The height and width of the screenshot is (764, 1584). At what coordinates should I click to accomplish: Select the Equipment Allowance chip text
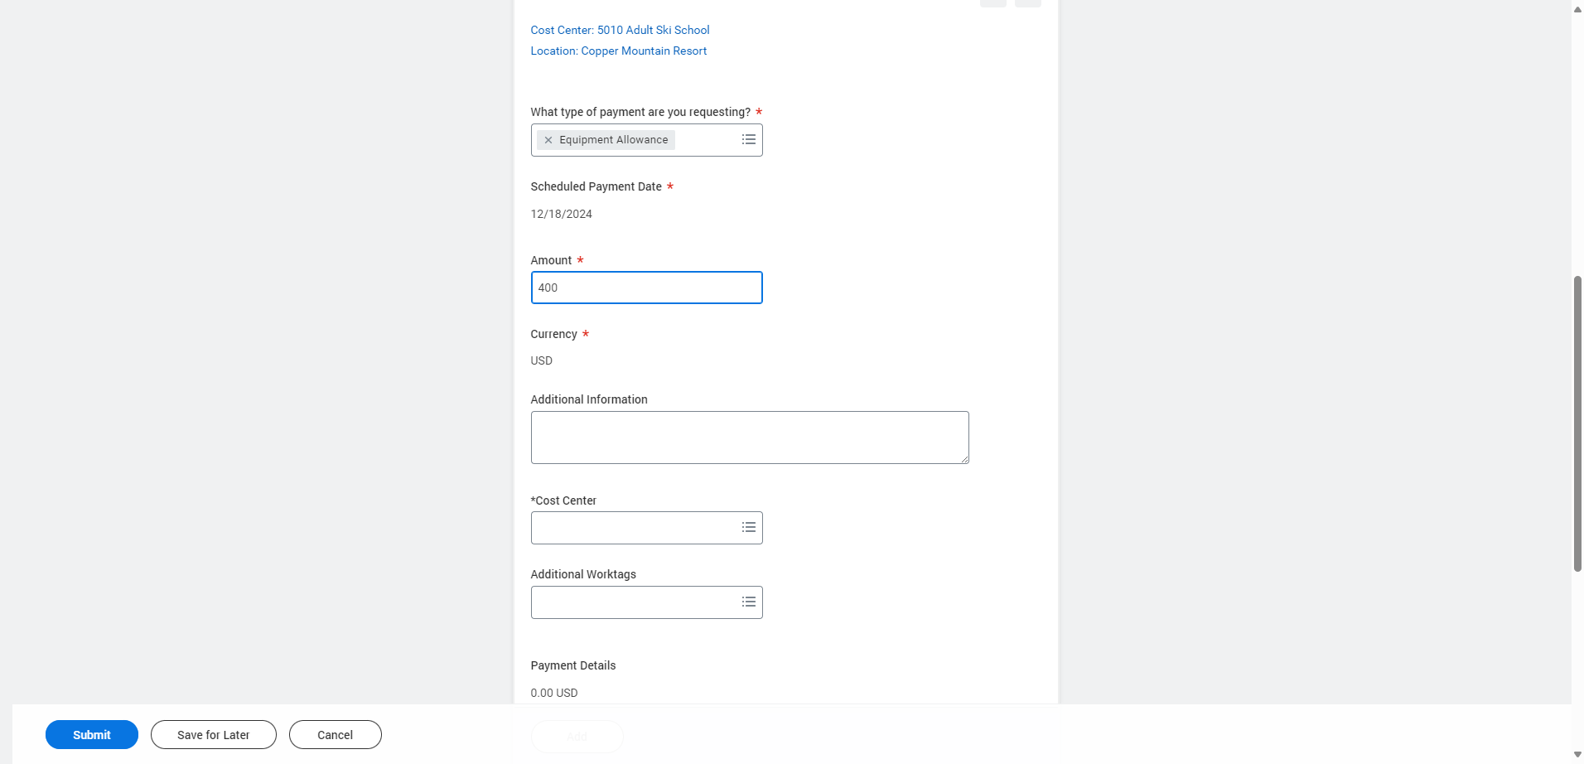pos(613,140)
